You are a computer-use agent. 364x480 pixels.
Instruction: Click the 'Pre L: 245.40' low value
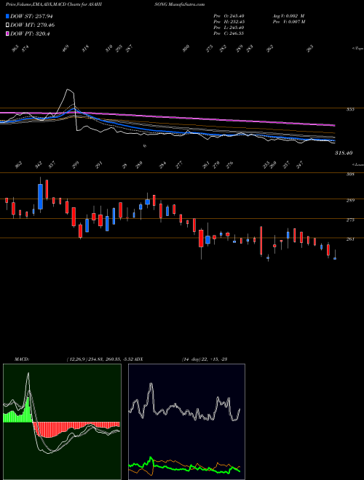tap(229, 28)
